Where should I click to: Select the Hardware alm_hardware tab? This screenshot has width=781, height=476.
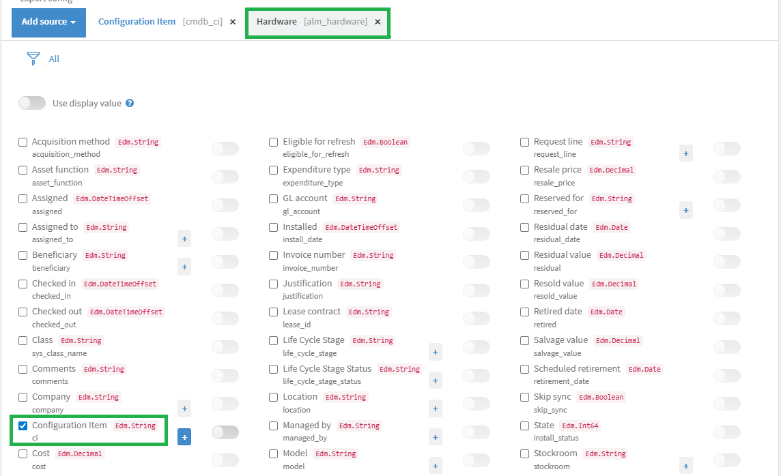311,22
